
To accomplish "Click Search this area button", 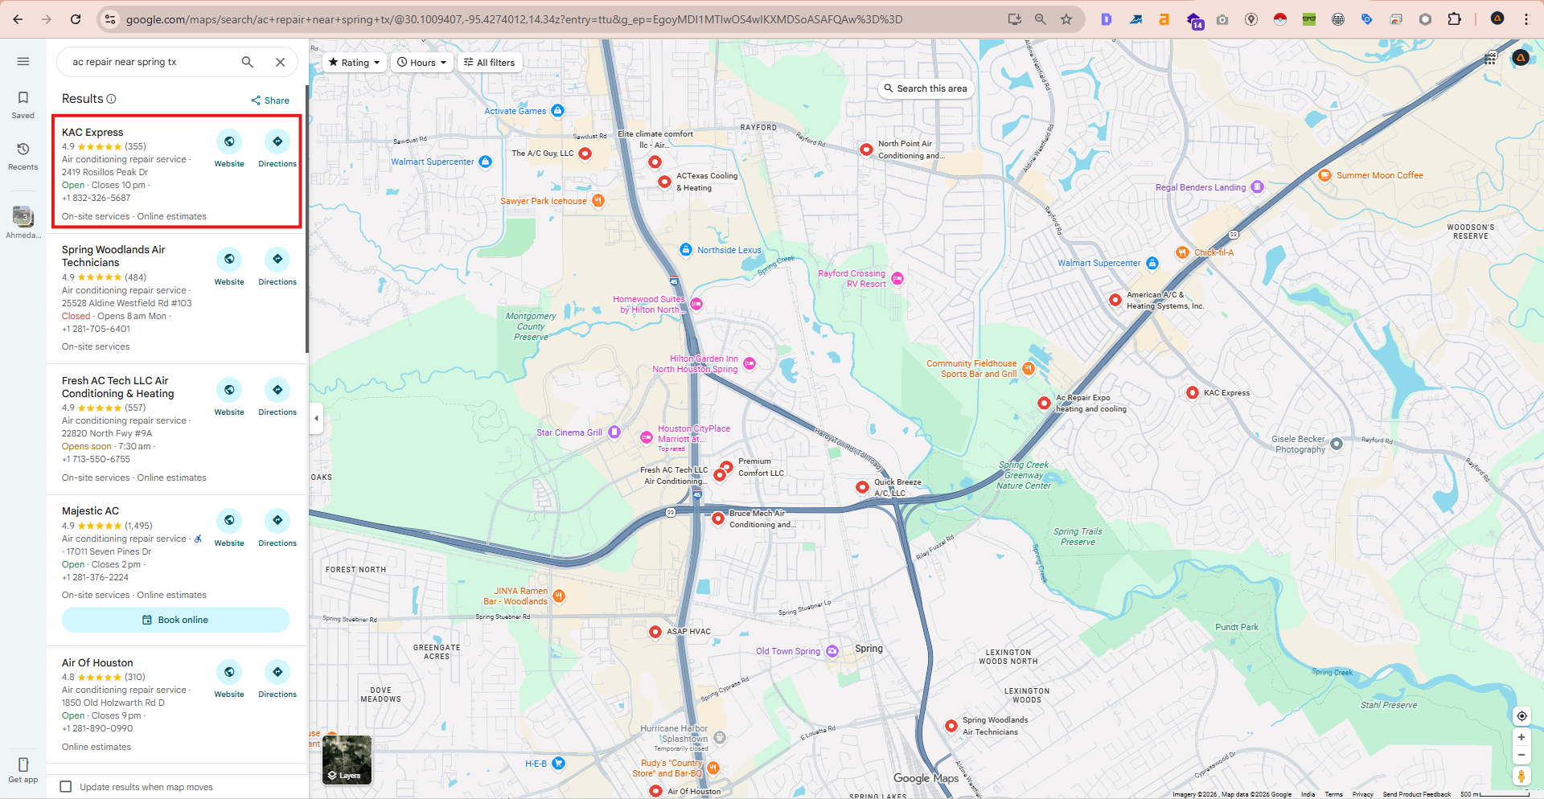I will 926,88.
